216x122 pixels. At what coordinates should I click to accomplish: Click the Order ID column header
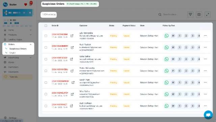55,26
